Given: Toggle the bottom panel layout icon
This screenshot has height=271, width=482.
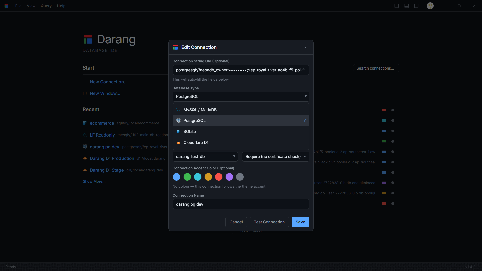Looking at the screenshot, I should coord(407,6).
